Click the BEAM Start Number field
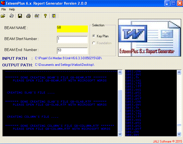The height and width of the screenshot is (144, 183). [72, 39]
